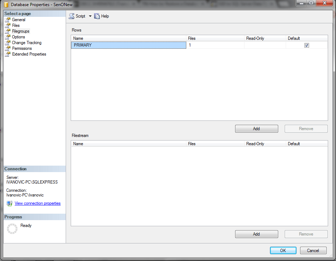Screen dimensions: 336x261
Task: Click the Permissions page icon
Action: click(x=8, y=48)
